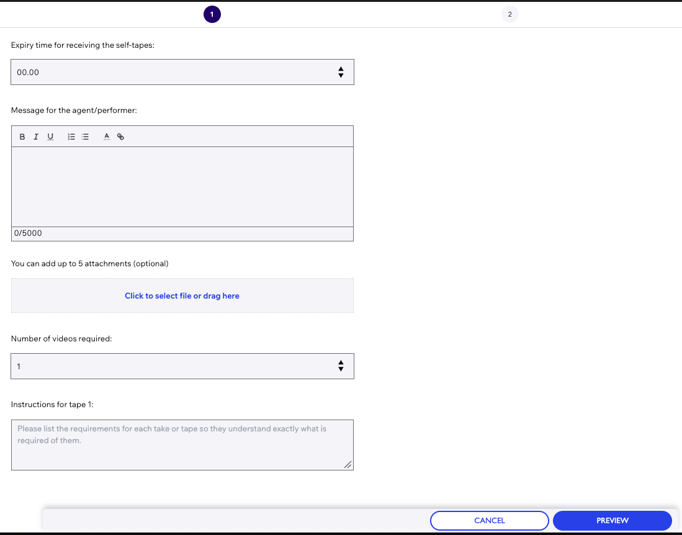The width and height of the screenshot is (682, 535).
Task: Open the text color picker
Action: pyautogui.click(x=107, y=137)
